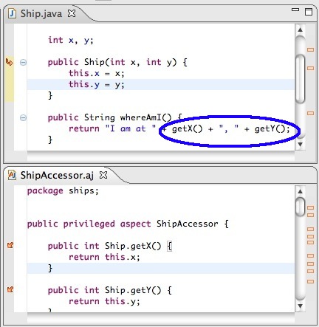Click the advice marker beside Ship constructor
Screen dimensions: 319x327
click(10, 62)
